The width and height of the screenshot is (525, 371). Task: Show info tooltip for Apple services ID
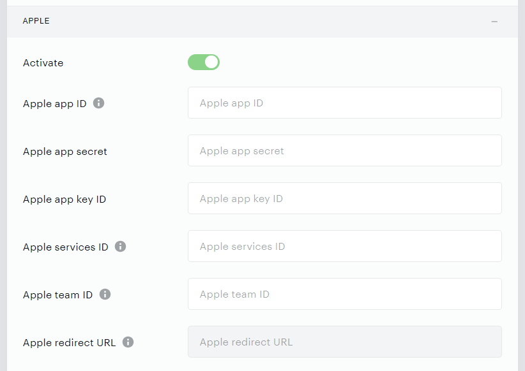point(120,246)
